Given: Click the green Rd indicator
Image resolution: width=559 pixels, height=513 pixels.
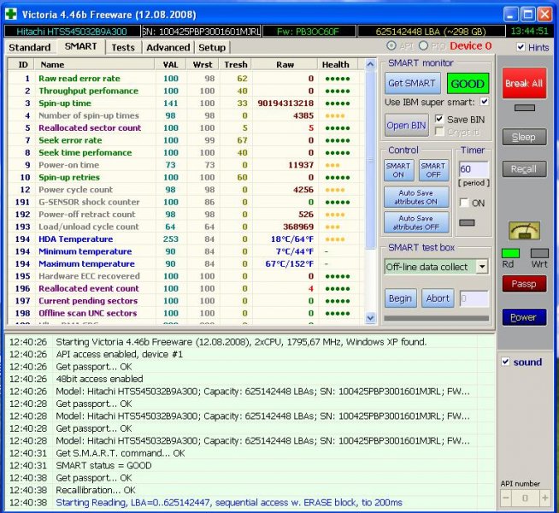Looking at the screenshot, I should 509,253.
